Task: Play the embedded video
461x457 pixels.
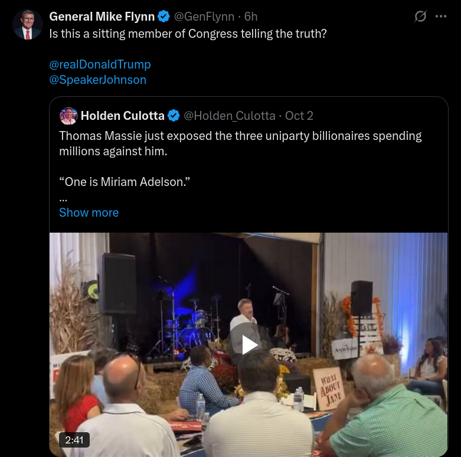Action: pos(249,344)
